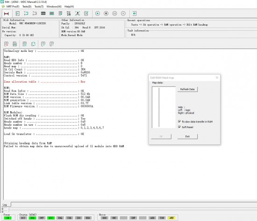Click the round Play button in the toolbar
The width and height of the screenshot is (257, 221).
coord(98,14)
